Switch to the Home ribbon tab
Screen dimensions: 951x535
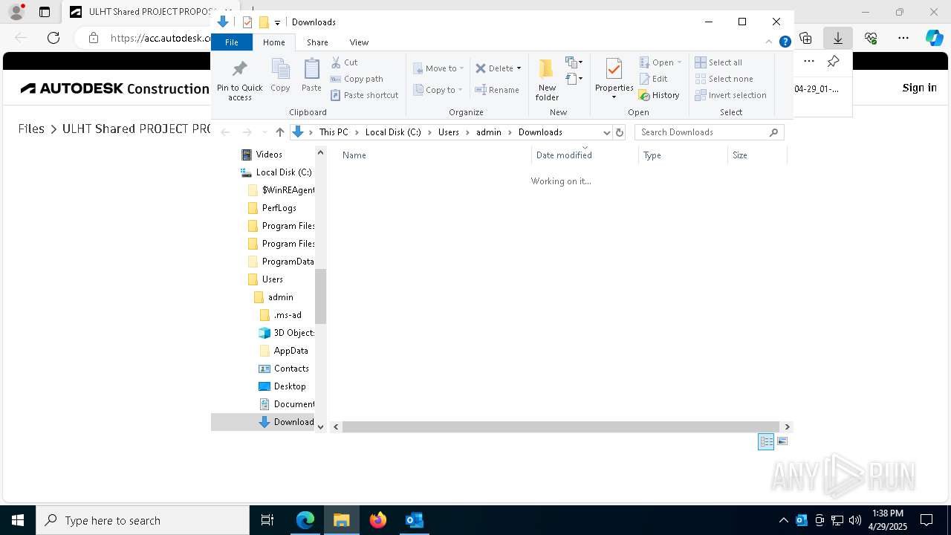tap(273, 42)
